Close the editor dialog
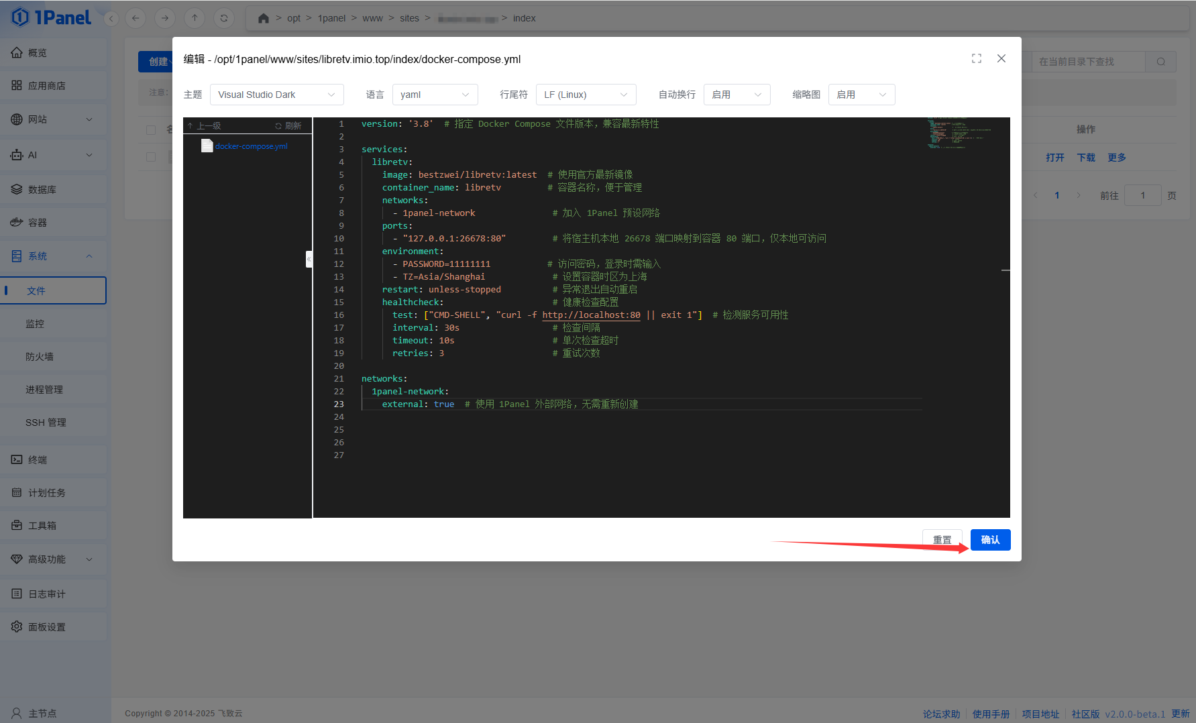The width and height of the screenshot is (1196, 723). pos(1001,58)
